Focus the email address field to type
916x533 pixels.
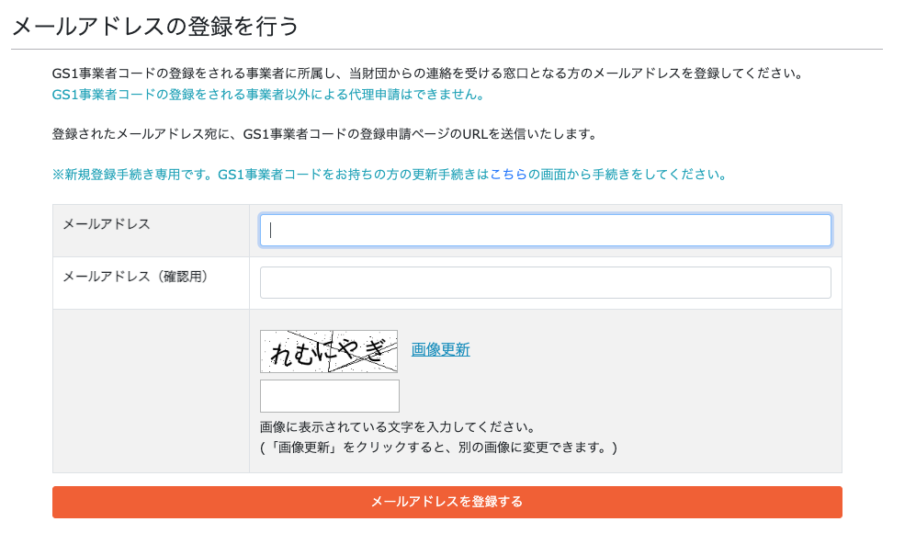tap(547, 230)
